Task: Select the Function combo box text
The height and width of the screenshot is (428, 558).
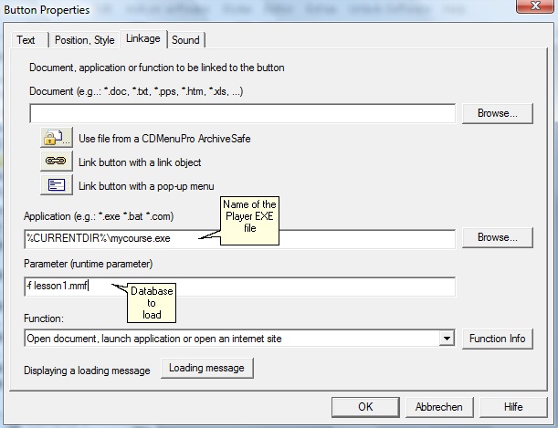Action: pos(233,339)
